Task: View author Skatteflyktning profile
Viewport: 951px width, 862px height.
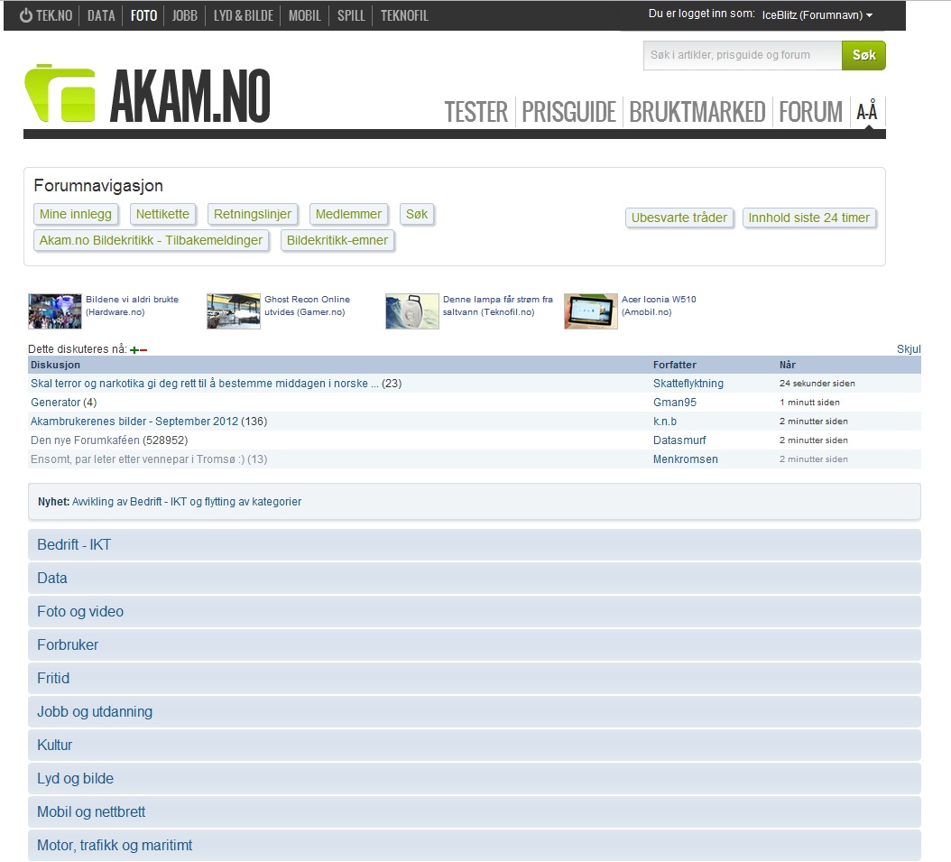Action: (688, 384)
